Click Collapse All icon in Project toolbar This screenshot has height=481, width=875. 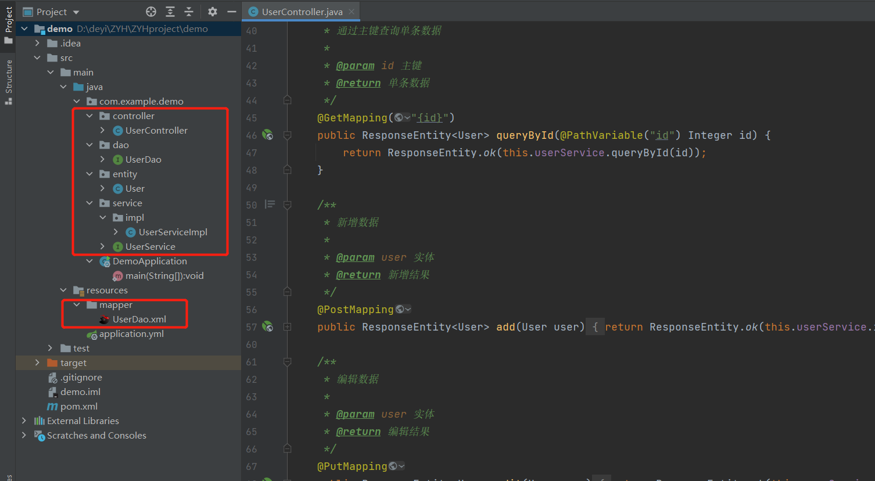pyautogui.click(x=189, y=12)
